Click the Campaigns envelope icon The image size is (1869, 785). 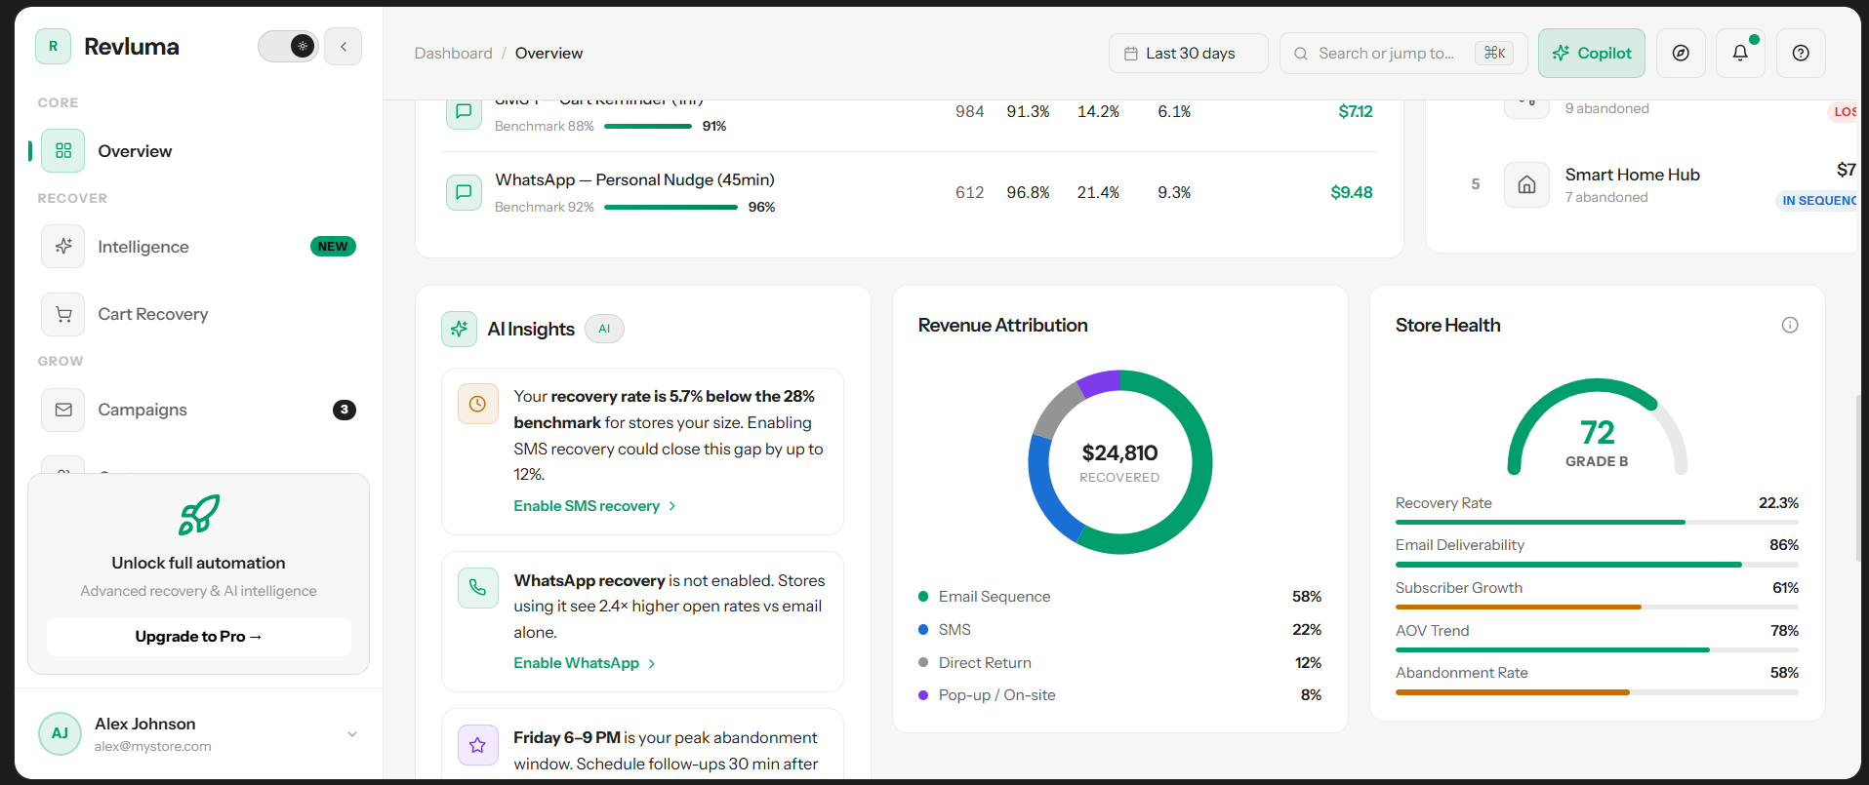click(63, 410)
